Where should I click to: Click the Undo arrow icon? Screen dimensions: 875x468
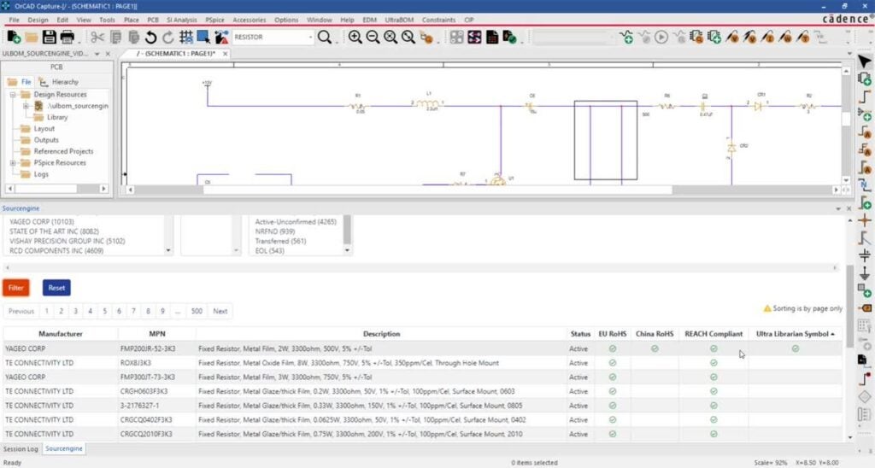(x=150, y=38)
